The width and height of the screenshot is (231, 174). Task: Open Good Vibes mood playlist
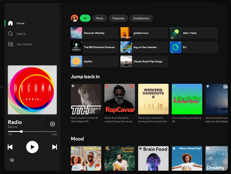pos(86,158)
